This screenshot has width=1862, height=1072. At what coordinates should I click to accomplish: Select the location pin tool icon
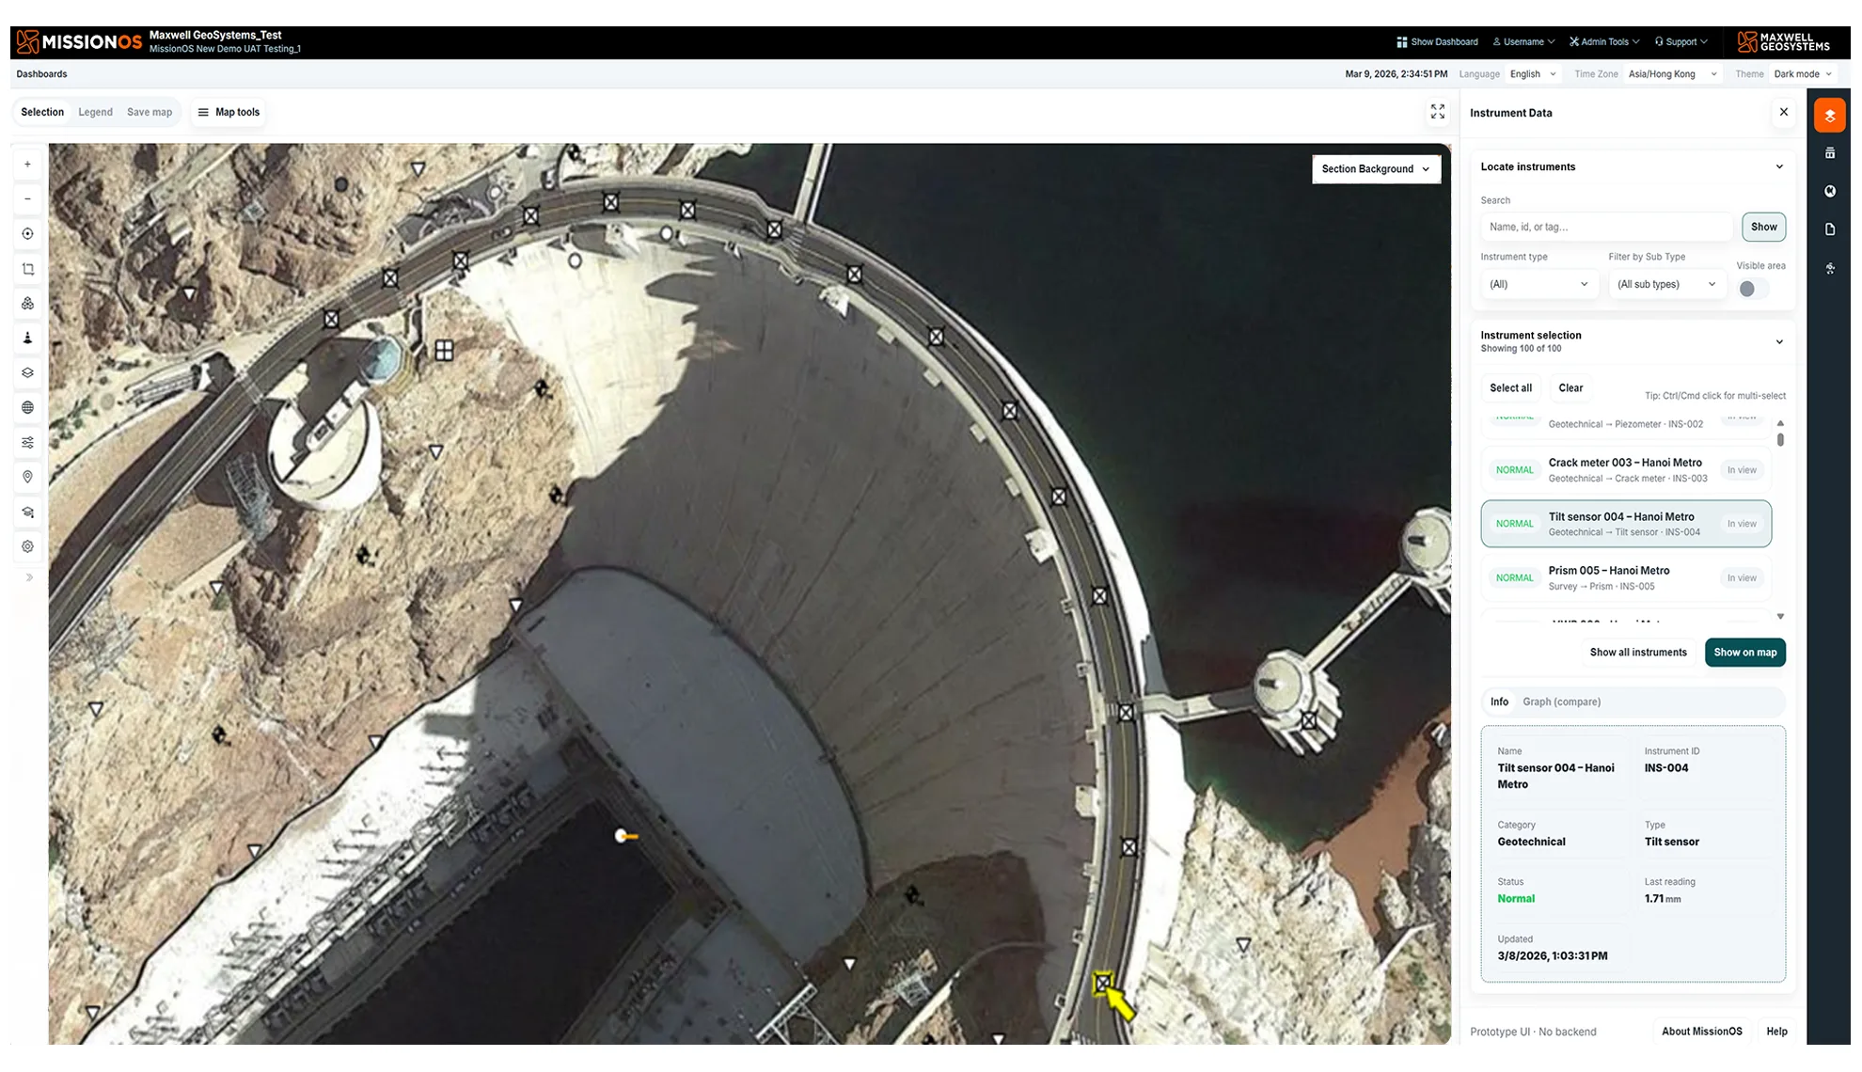pos(27,478)
